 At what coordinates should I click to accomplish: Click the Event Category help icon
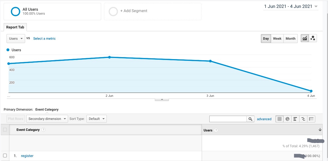[43, 130]
